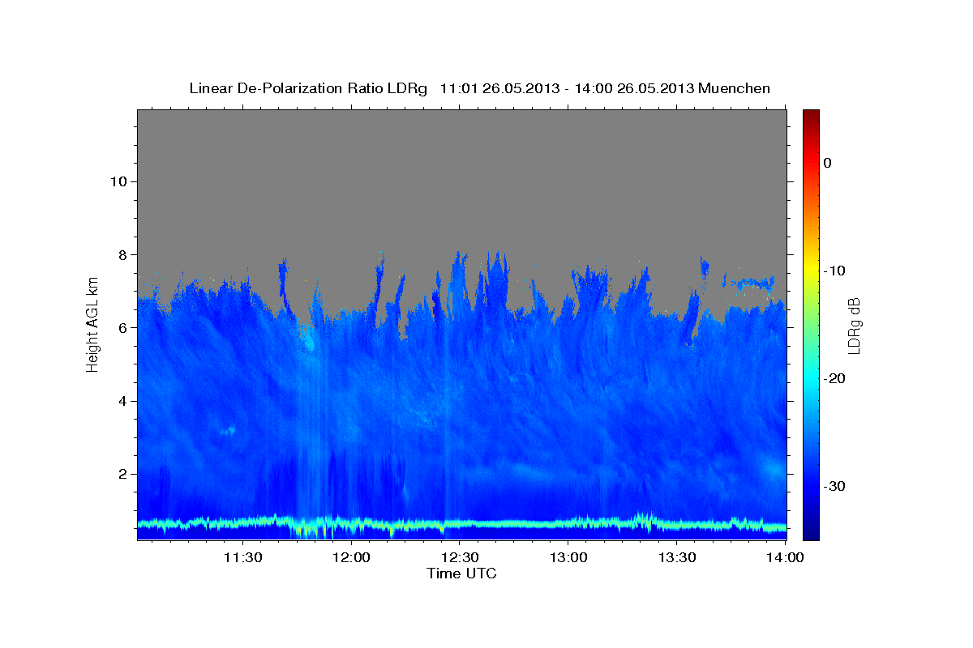Select the 11:30 time tick label
Screen dimensions: 973x648
click(242, 557)
